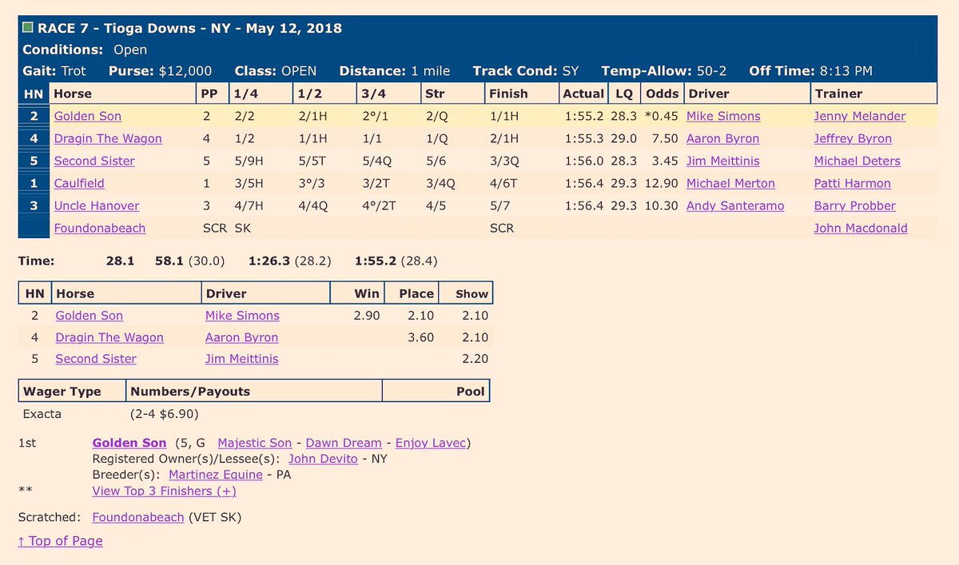The width and height of the screenshot is (959, 565).
Task: Click the Show column header
Action: [x=466, y=293]
